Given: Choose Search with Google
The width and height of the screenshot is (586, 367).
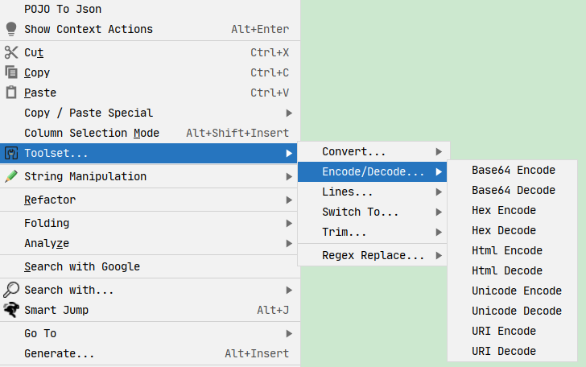Looking at the screenshot, I should pyautogui.click(x=82, y=266).
